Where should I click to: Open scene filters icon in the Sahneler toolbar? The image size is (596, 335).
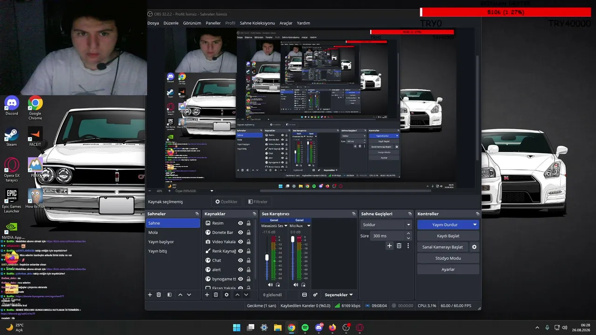[169, 295]
